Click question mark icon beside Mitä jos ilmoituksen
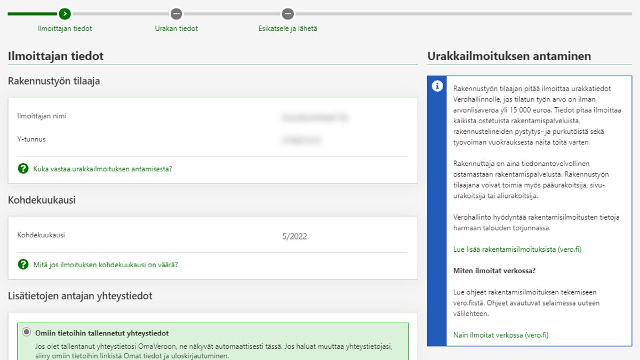Image resolution: width=640 pixels, height=360 pixels. coord(23,265)
